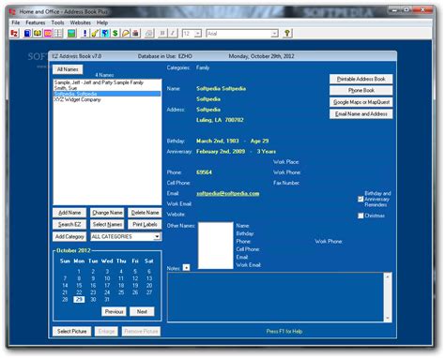Click the Add Name button
The image size is (445, 358).
tap(69, 213)
